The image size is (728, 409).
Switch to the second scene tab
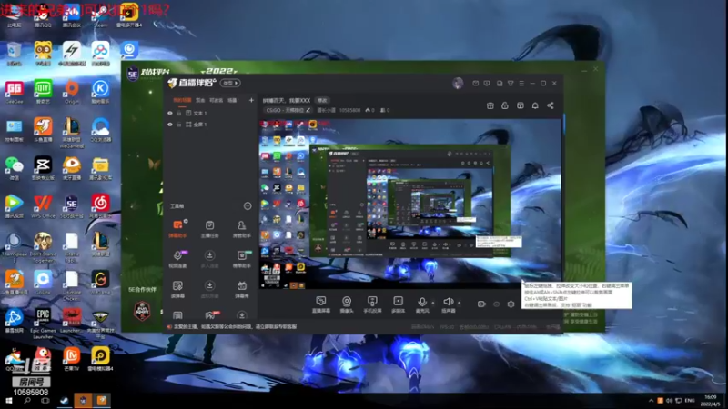200,100
